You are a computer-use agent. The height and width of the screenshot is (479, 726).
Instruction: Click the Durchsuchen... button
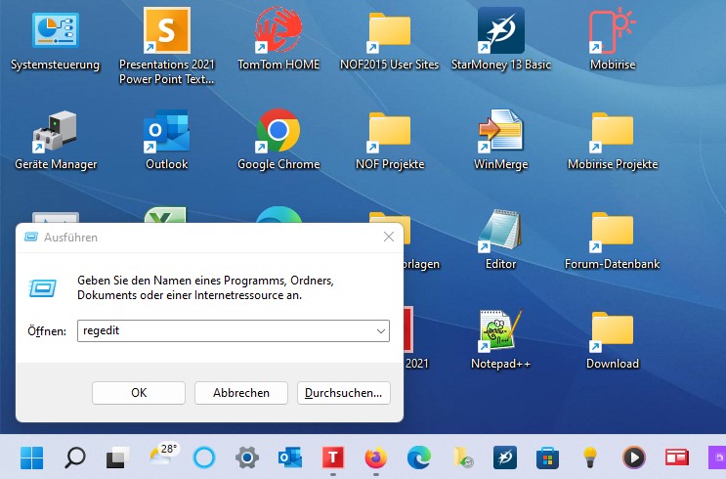pos(344,392)
